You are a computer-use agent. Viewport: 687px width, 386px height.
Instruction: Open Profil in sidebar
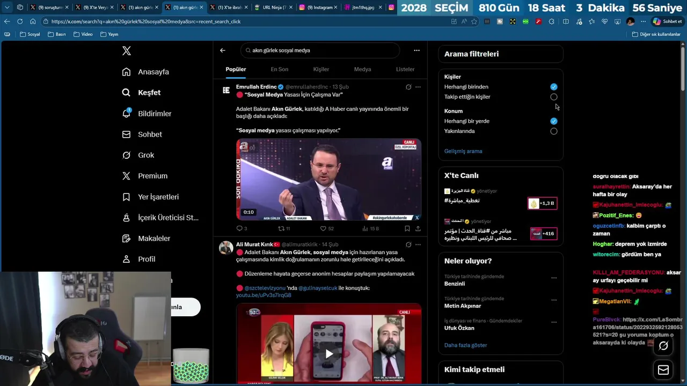point(138,259)
